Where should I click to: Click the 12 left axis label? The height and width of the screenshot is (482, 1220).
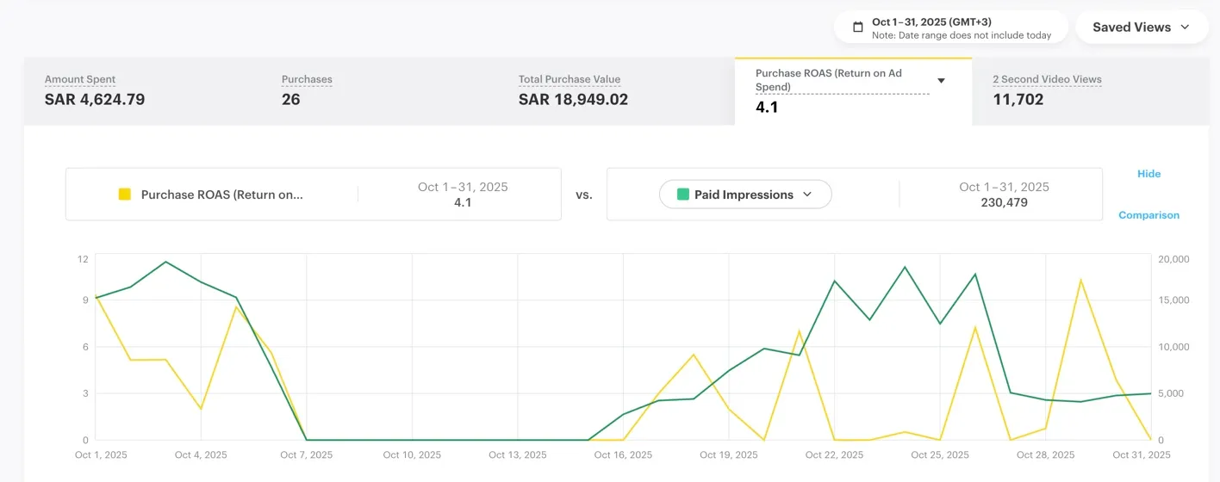tap(83, 259)
